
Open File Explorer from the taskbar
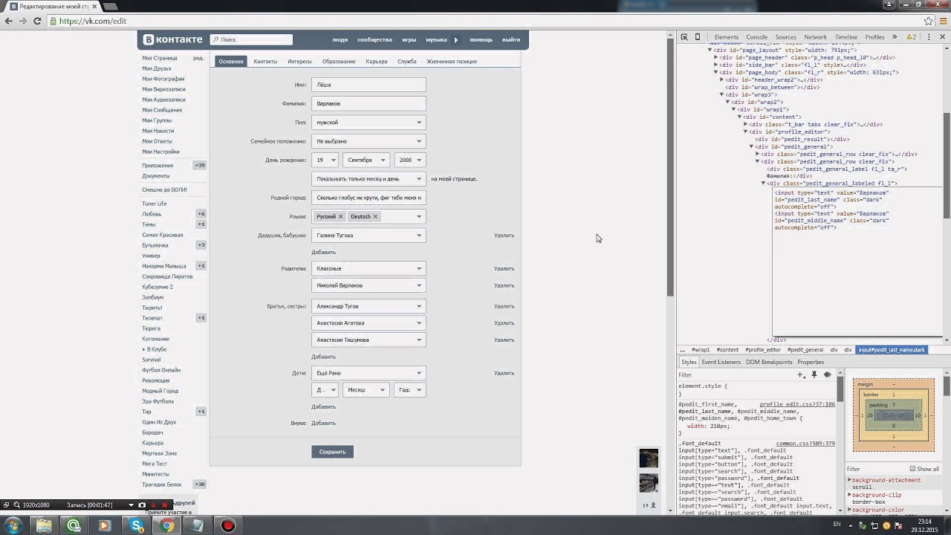point(44,525)
